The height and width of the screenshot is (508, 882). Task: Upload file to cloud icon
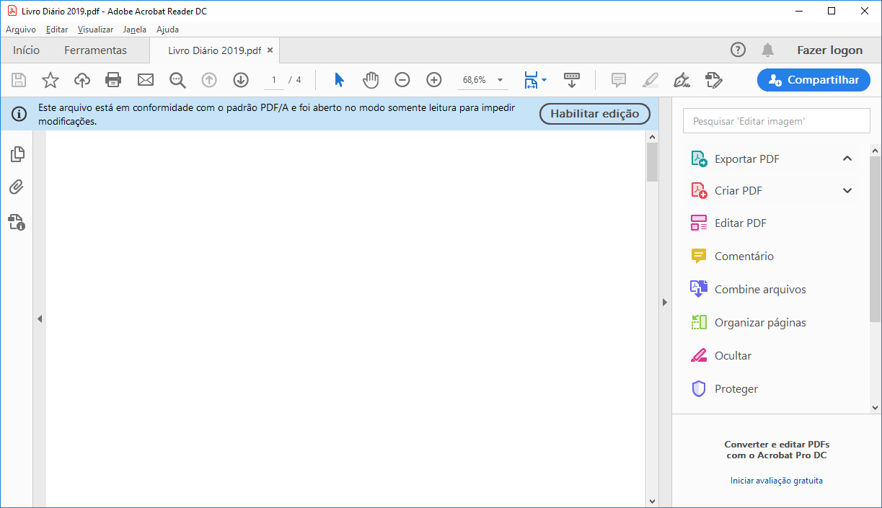pos(82,80)
